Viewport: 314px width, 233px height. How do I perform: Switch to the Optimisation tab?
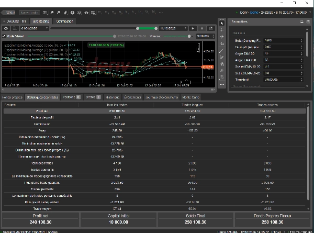[x=65, y=21]
